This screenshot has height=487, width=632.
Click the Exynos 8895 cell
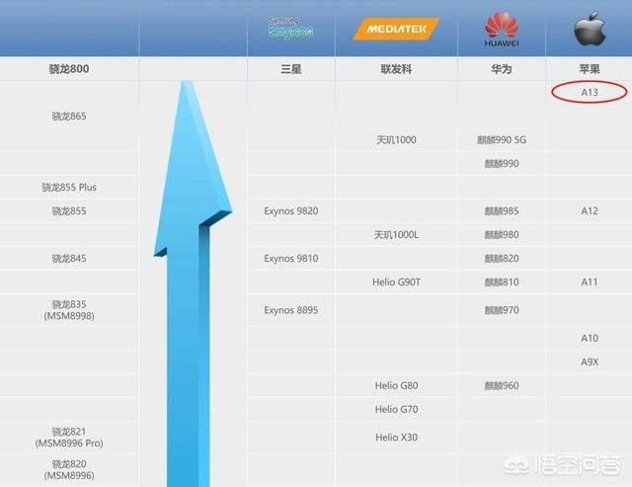pos(291,310)
